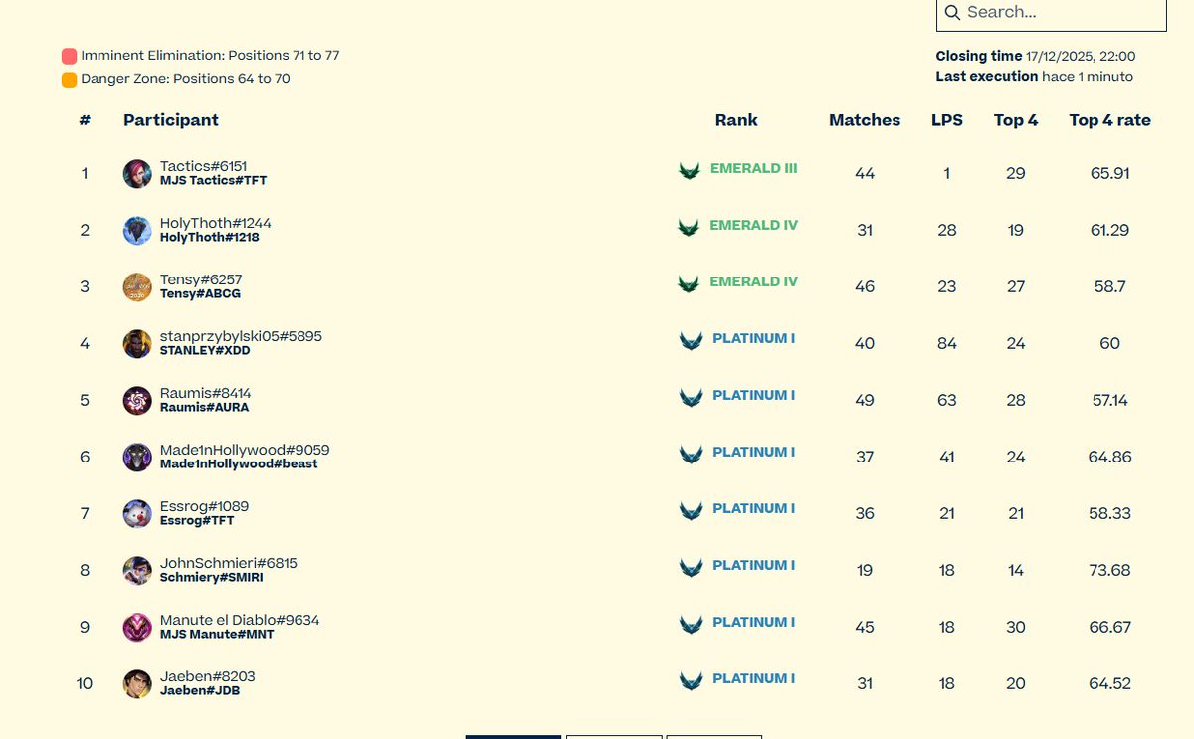Select participant name stanprzybylski05#5895
This screenshot has height=739, width=1194.
[x=241, y=336]
